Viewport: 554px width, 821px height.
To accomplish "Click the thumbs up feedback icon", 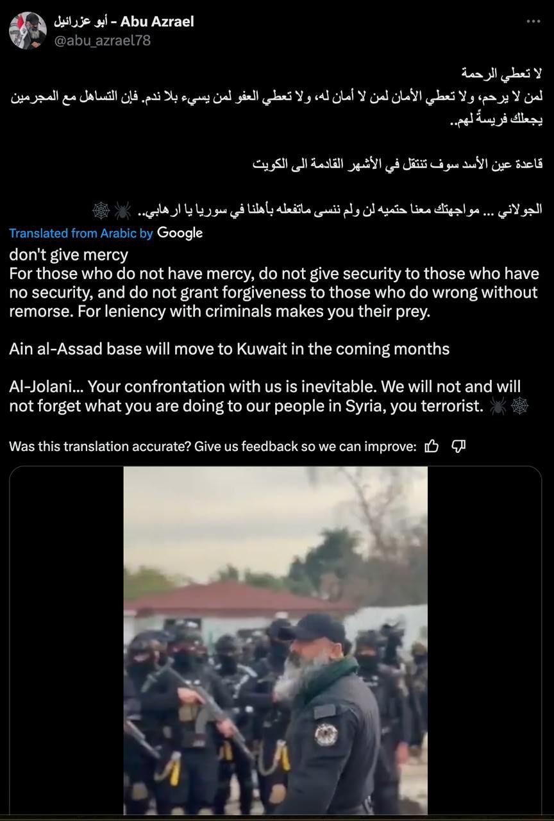I will (x=432, y=446).
